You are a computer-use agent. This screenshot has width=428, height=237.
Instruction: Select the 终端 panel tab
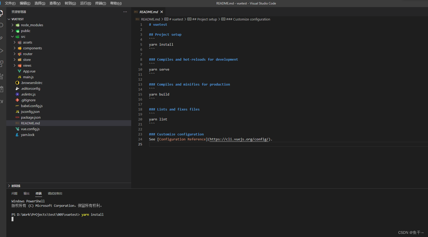(x=39, y=193)
